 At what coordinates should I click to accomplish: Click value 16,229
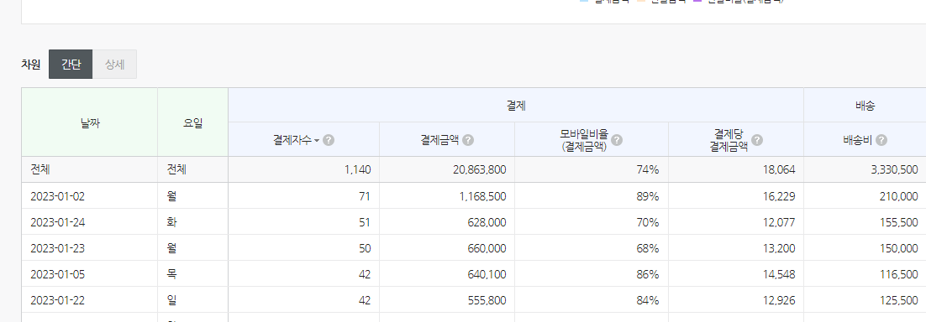click(780, 196)
